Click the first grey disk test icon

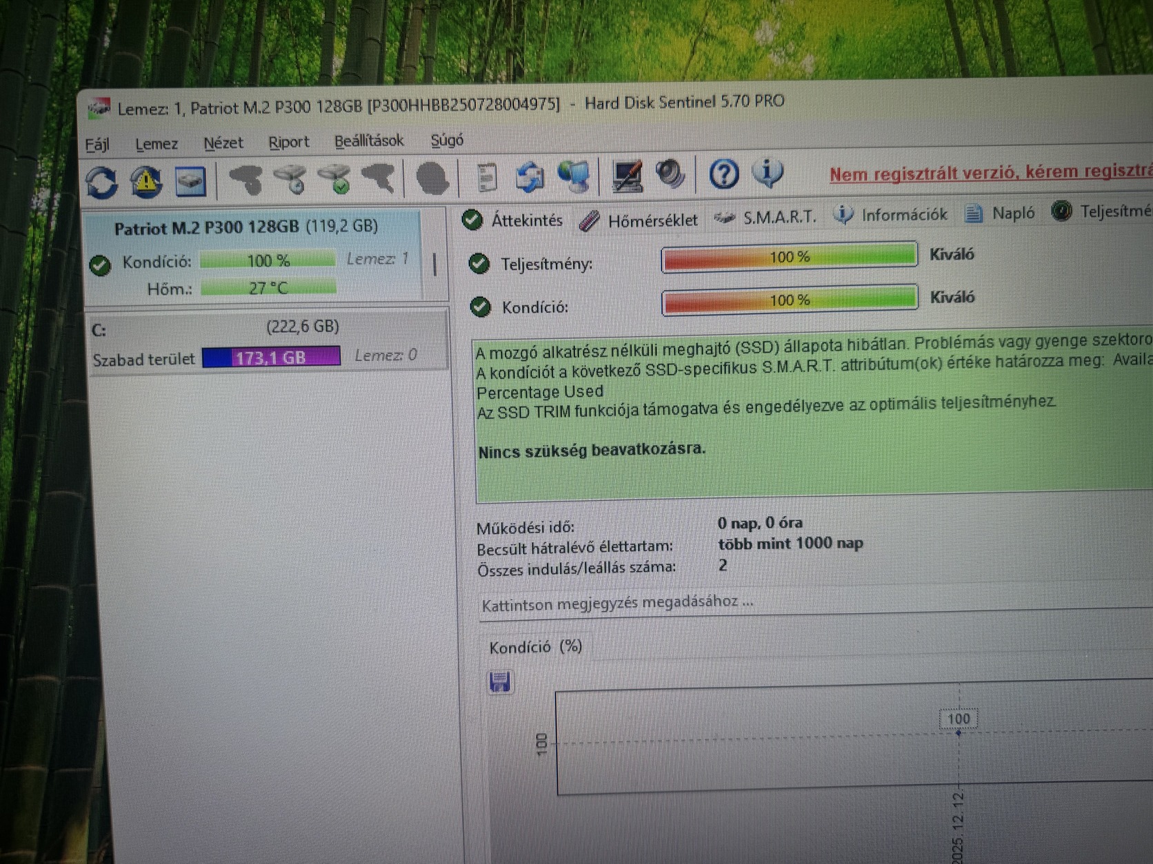tap(245, 180)
